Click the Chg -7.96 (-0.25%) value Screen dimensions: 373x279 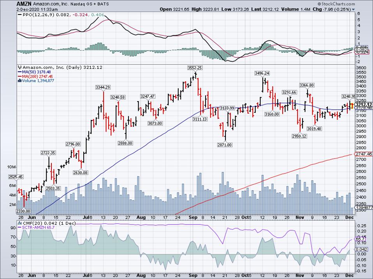tap(332, 9)
